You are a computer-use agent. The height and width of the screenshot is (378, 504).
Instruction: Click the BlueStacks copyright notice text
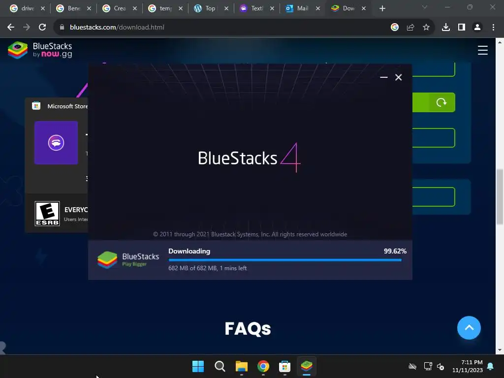click(250, 234)
